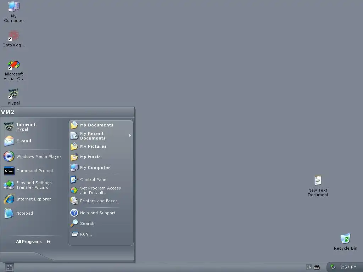
Task: Open Control Panel label
Action: 94,180
